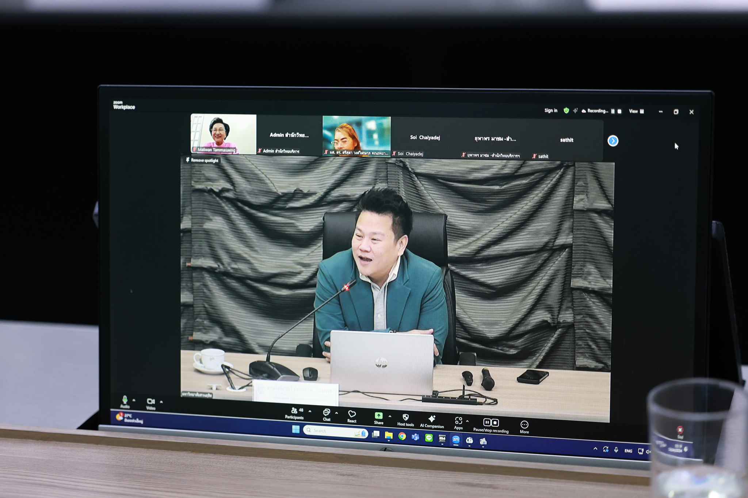748x498 pixels.
Task: Open video options arrow next to Video
Action: point(161,402)
